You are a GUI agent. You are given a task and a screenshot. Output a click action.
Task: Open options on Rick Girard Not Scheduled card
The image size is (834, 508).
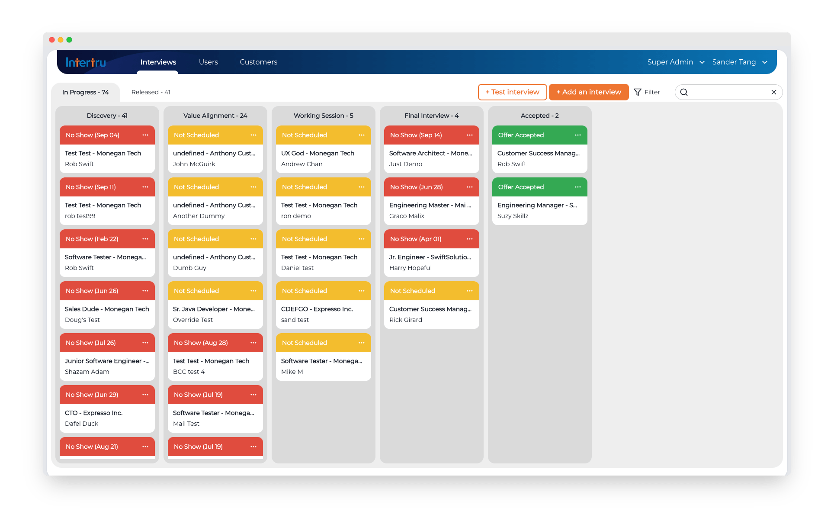[470, 291]
